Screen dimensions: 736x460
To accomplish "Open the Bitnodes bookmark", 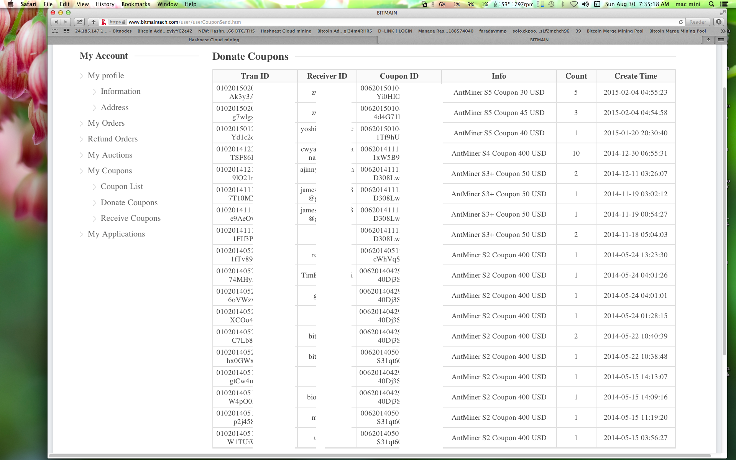I will (x=103, y=31).
